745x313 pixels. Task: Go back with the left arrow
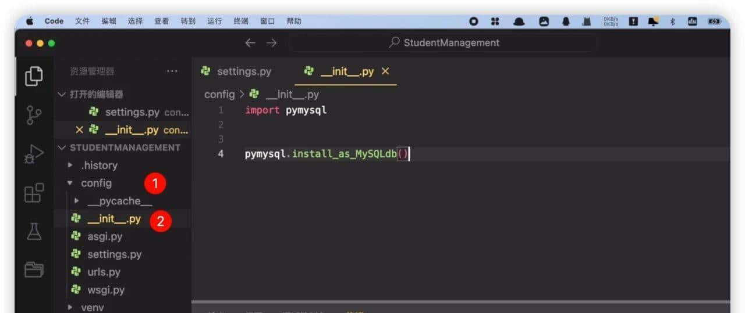click(x=250, y=42)
